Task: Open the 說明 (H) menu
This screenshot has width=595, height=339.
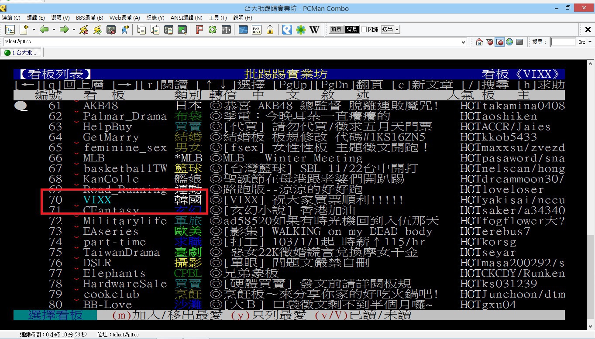Action: pyautogui.click(x=243, y=18)
